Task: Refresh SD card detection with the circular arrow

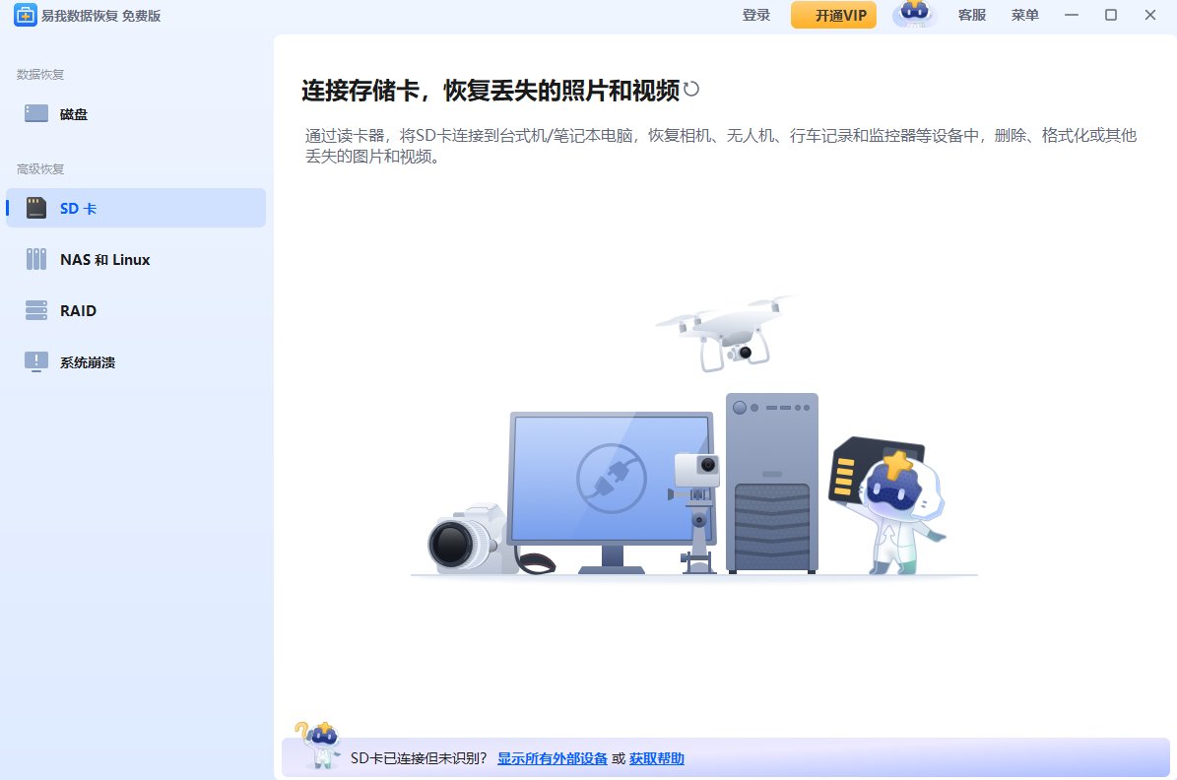Action: pos(690,89)
